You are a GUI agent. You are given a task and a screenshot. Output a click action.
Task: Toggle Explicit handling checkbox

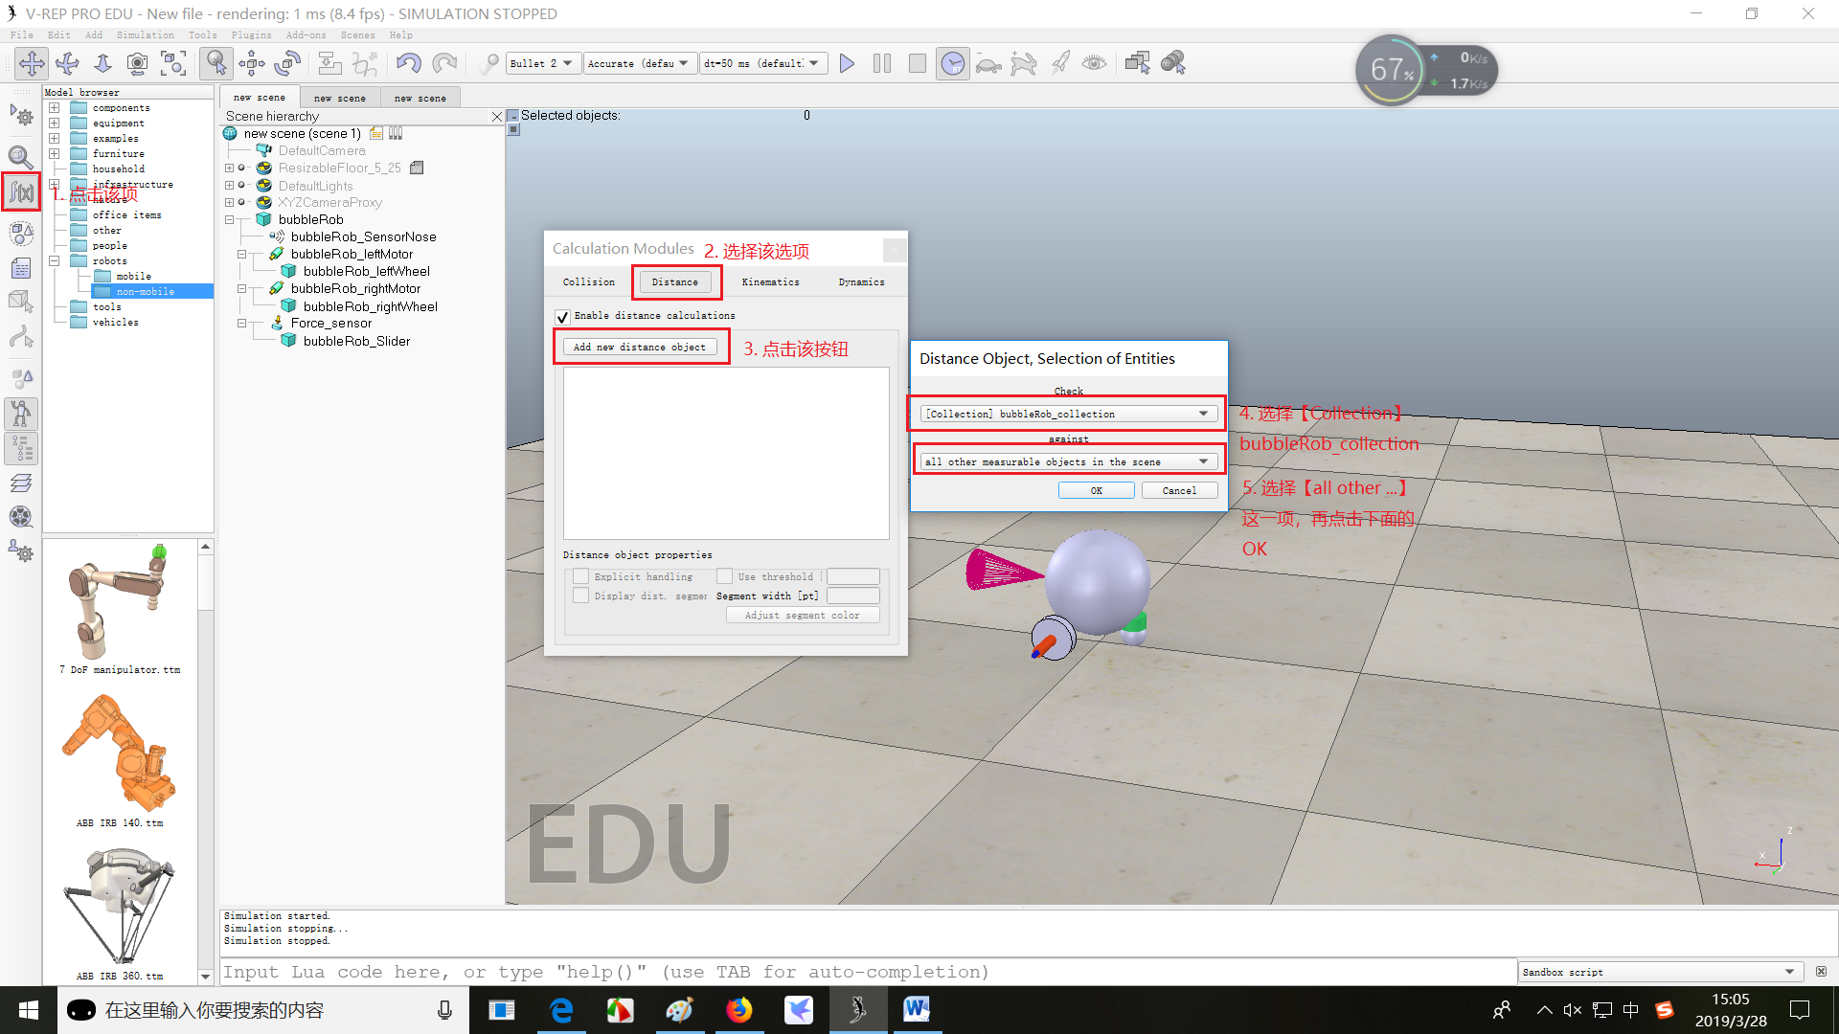580,576
